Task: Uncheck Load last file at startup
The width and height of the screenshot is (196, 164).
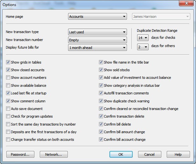Action: click(8, 93)
